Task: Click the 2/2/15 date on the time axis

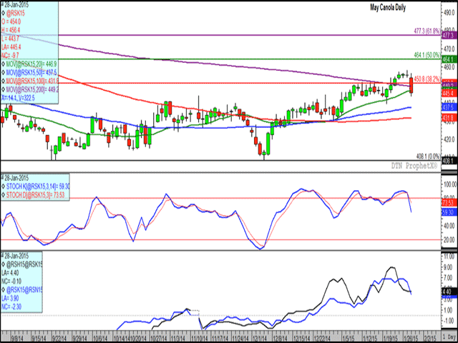Action: 431,337
